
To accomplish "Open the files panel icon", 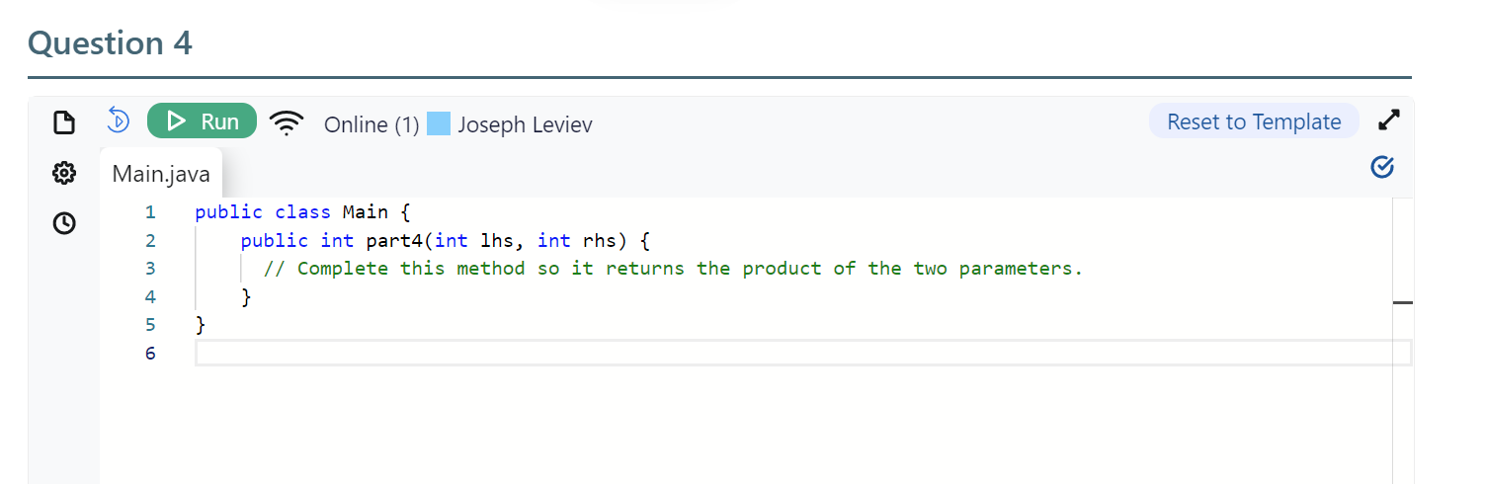I will 64,122.
